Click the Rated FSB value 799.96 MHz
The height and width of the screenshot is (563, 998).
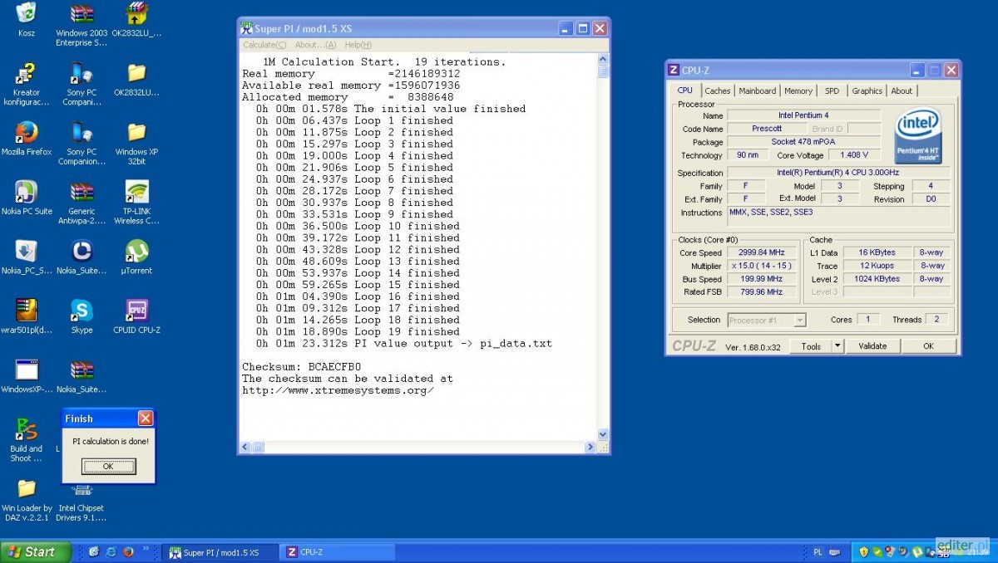coord(760,292)
